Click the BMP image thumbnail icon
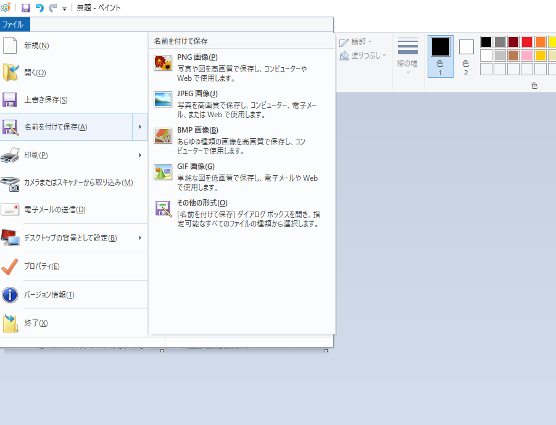 click(x=163, y=136)
